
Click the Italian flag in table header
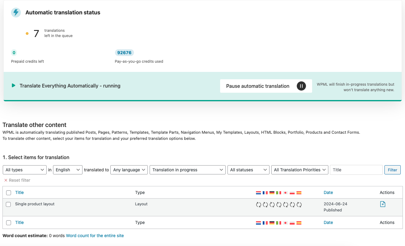tap(279, 193)
